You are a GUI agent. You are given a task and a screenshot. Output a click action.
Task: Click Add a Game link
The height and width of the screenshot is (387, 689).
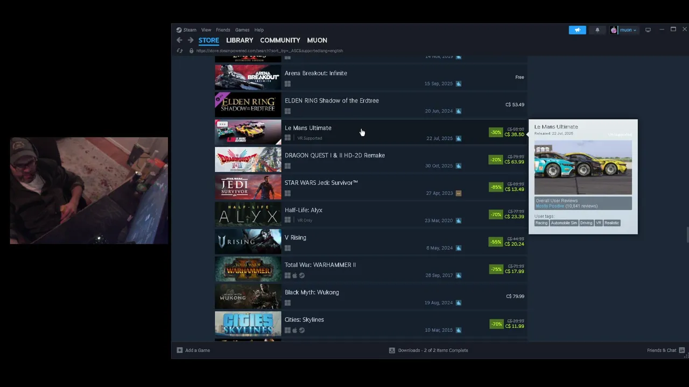click(x=198, y=350)
